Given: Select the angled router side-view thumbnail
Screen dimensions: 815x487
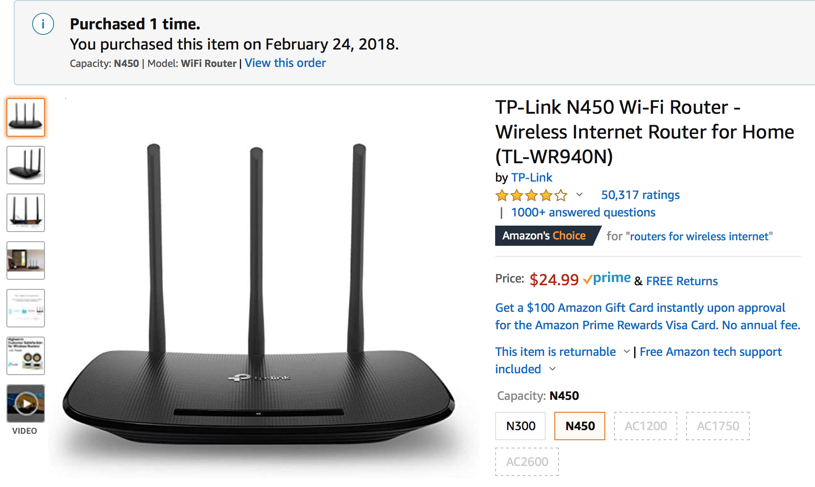Looking at the screenshot, I should pos(26,165).
